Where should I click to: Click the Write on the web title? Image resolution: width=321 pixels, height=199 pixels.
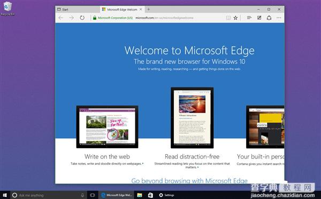107,156
